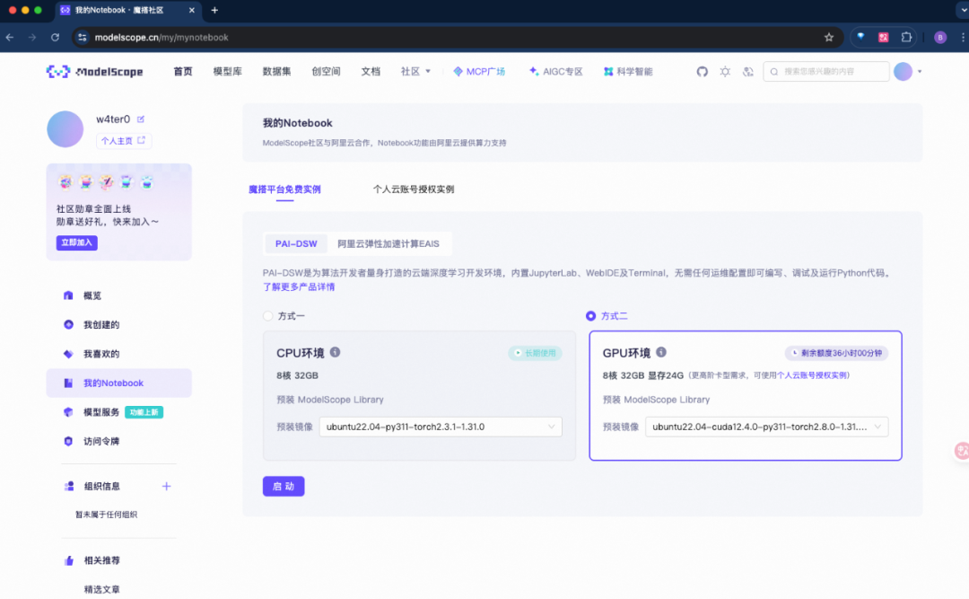The image size is (969, 599).
Task: Click the site info icon in the address bar
Action: [83, 37]
